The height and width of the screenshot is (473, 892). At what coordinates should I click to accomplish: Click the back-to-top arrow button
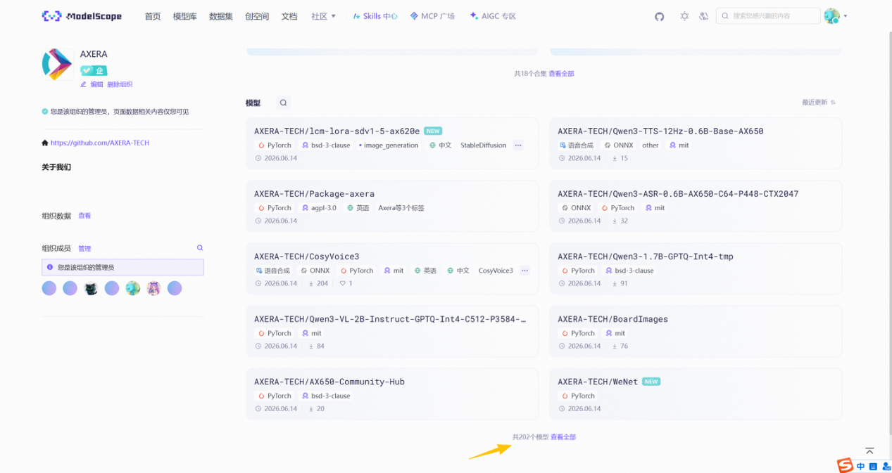869,451
